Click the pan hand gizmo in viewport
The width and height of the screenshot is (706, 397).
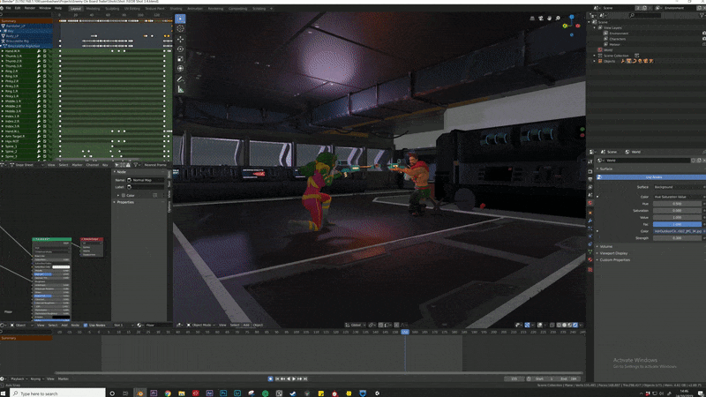tap(549, 19)
